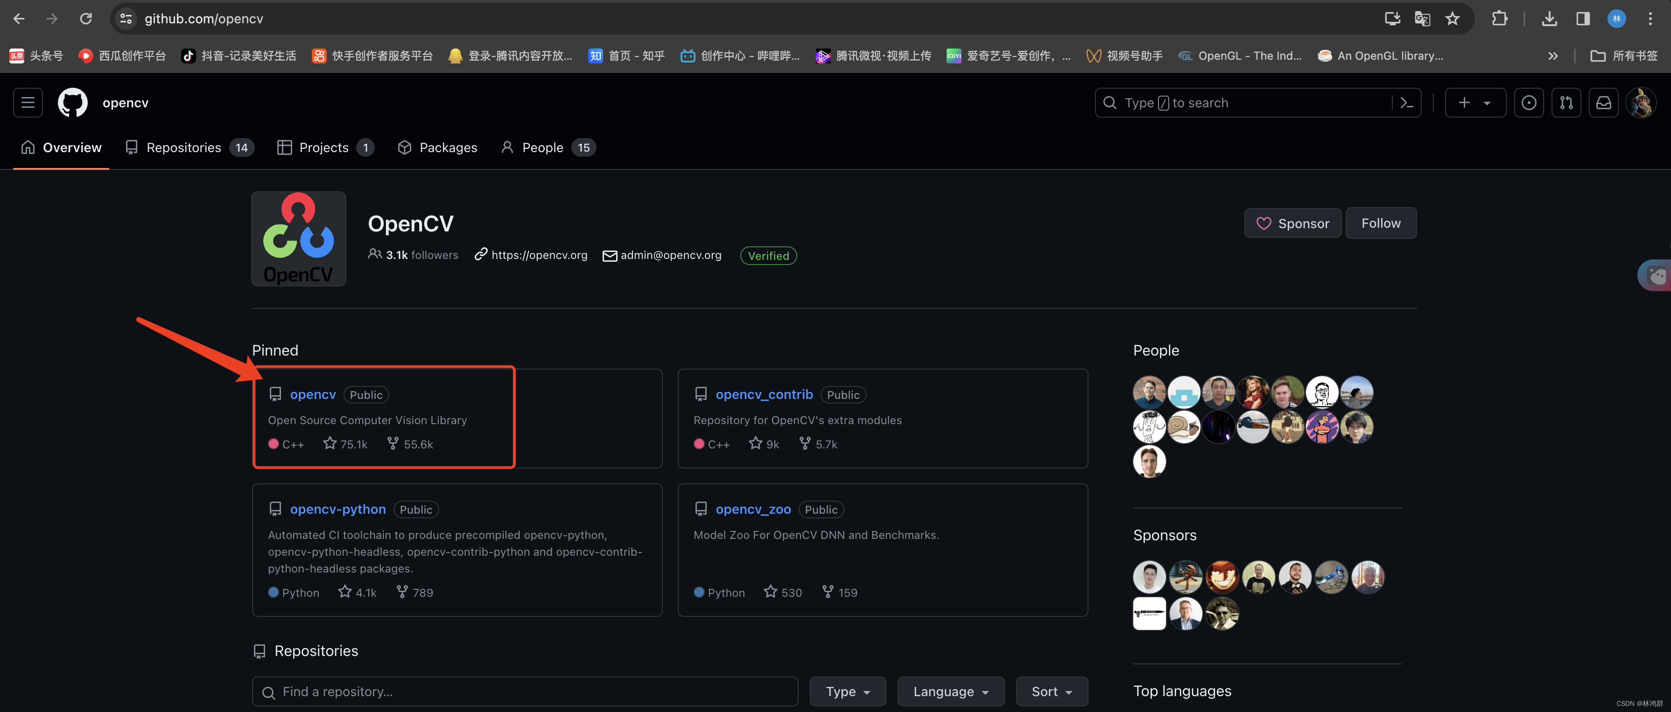1671x712 pixels.
Task: Open the Type filter dropdown
Action: click(847, 691)
